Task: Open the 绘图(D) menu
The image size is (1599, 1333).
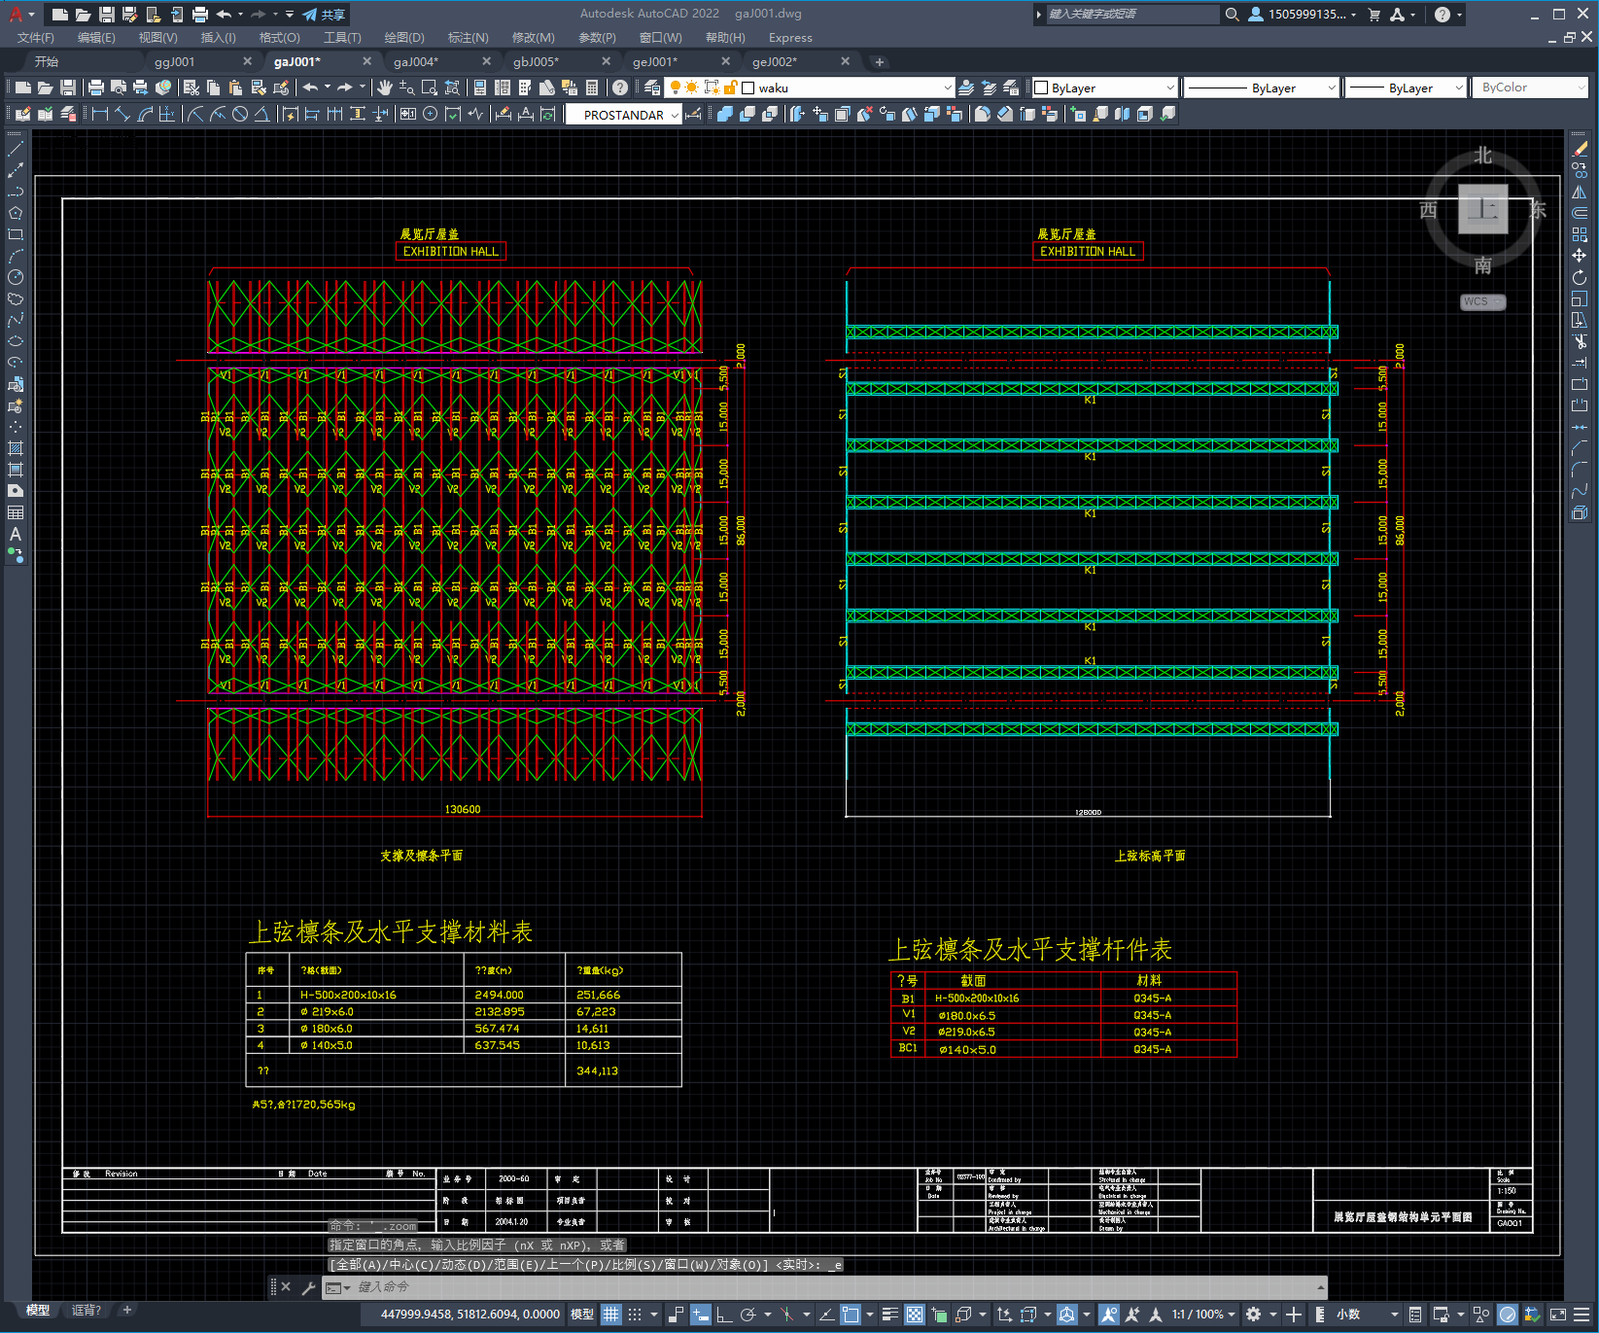Action: (x=403, y=38)
